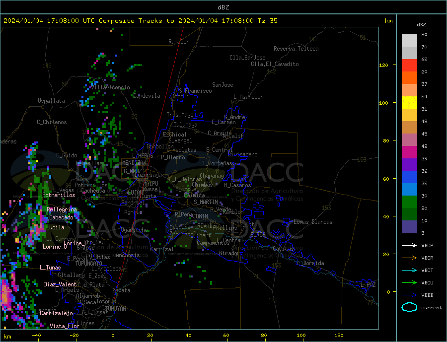Click the cyan VBCT arrow in legend
The image size is (447, 342).
click(409, 270)
